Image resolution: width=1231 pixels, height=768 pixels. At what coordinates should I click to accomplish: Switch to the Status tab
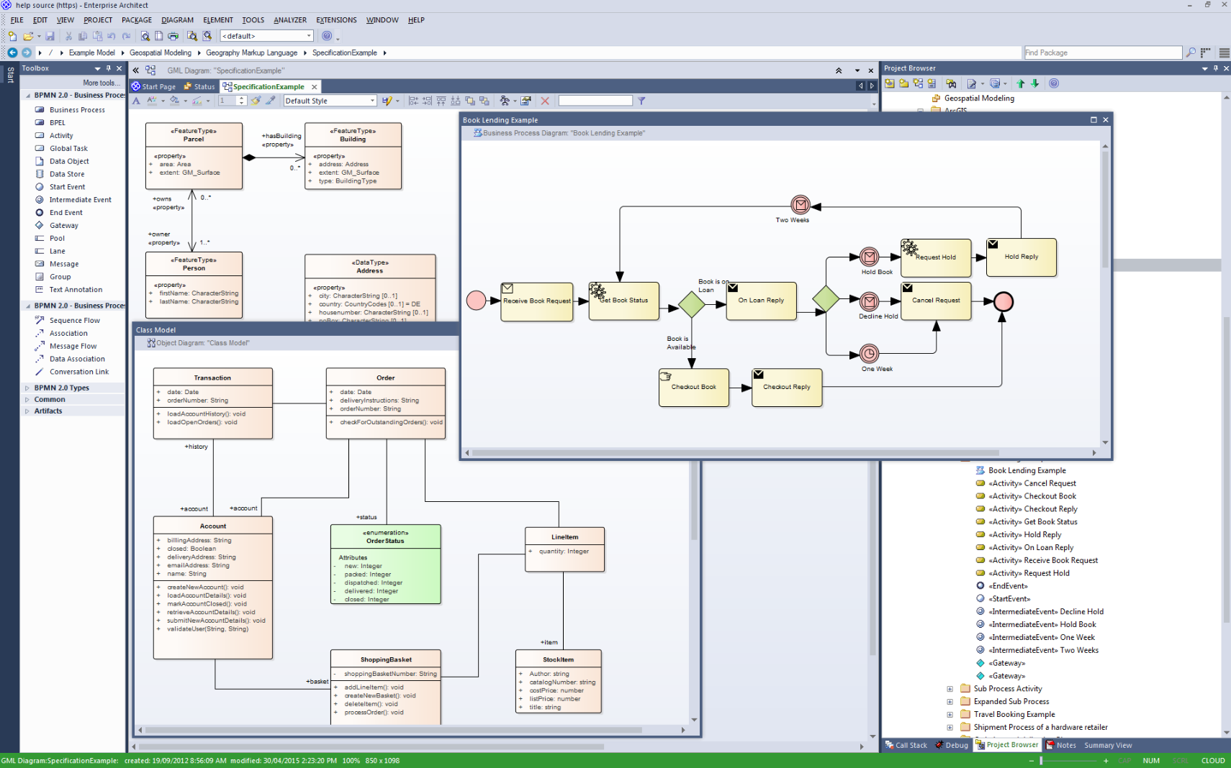pos(199,86)
